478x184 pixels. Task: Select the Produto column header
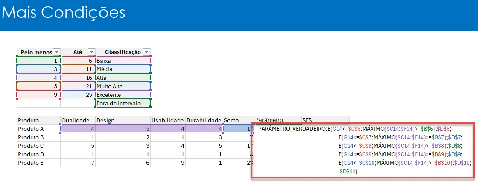[x=38, y=120]
